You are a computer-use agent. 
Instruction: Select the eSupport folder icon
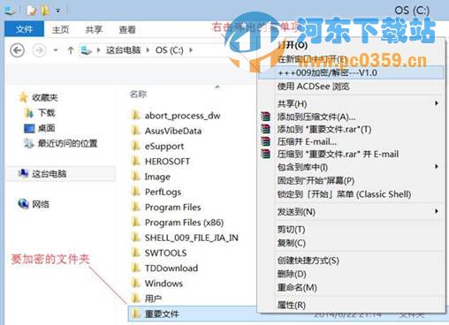135,146
